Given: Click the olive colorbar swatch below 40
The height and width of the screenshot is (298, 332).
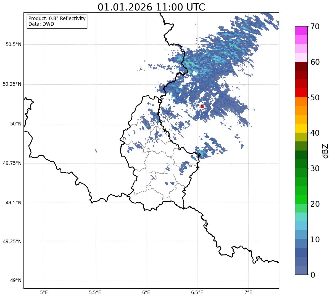Looking at the screenshot, I should click(x=301, y=137).
